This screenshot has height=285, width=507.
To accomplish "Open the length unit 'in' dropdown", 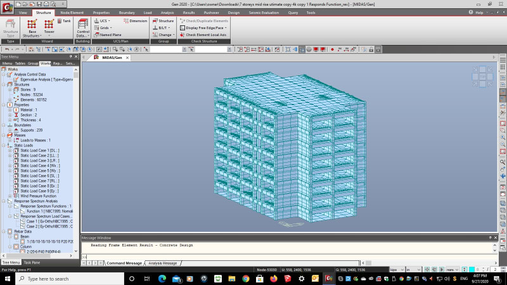I will coord(414,270).
